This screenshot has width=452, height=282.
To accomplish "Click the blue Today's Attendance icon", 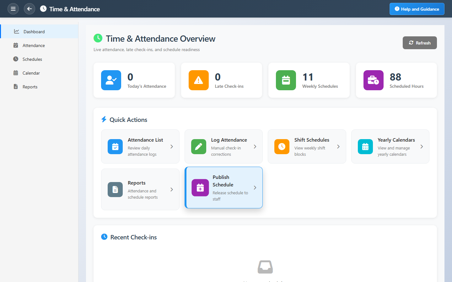I will (x=111, y=80).
